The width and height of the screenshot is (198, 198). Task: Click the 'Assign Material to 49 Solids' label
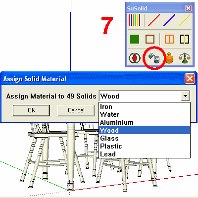[51, 96]
